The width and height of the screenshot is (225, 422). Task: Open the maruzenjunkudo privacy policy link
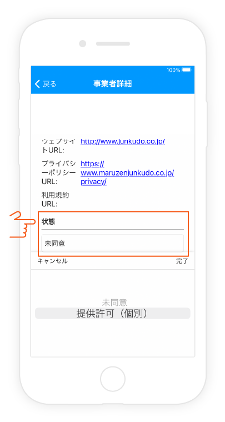point(127,173)
